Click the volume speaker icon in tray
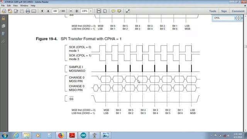 pos(228,136)
